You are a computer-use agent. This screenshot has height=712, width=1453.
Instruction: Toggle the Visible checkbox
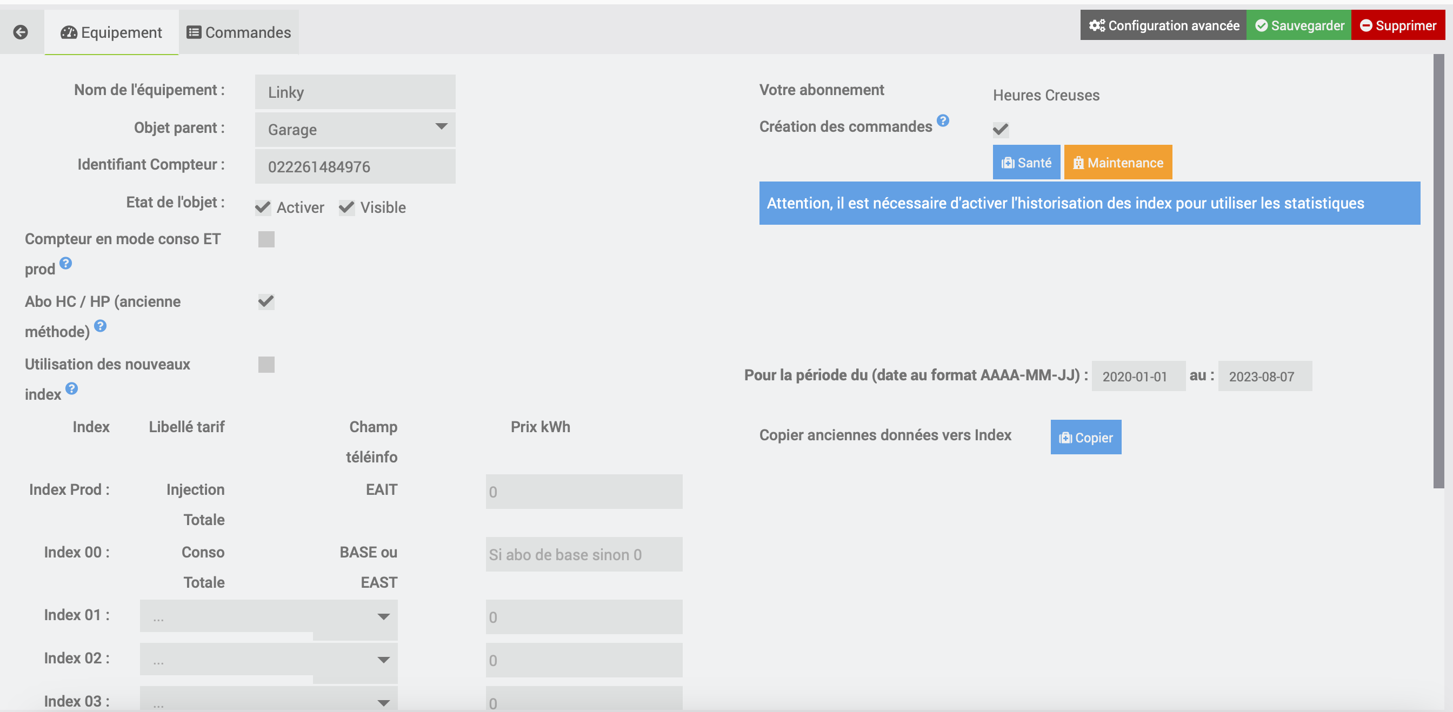click(347, 207)
